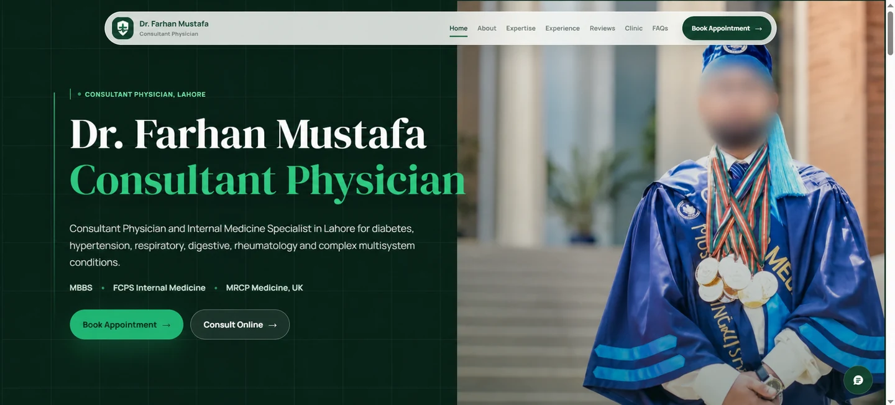895x405 pixels.
Task: Open the FAQs nav item
Action: click(x=660, y=28)
